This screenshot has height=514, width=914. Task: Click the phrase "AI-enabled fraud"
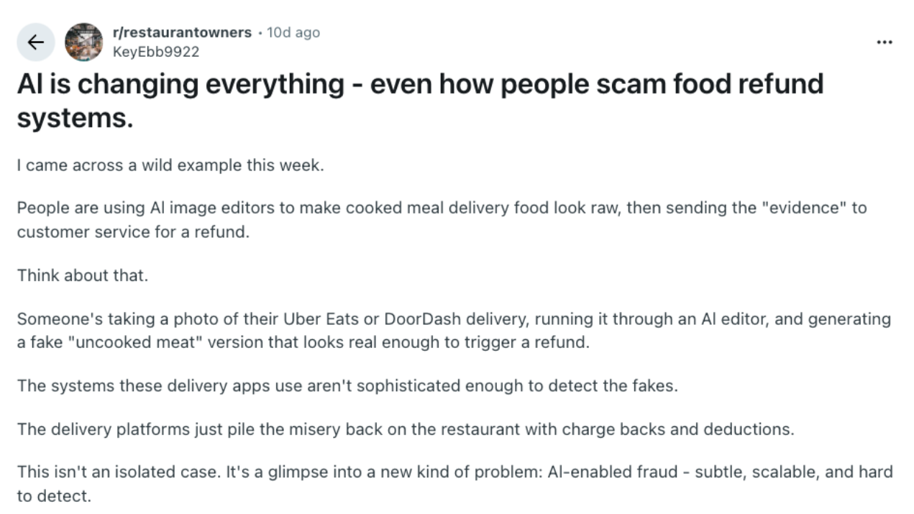coord(604,472)
